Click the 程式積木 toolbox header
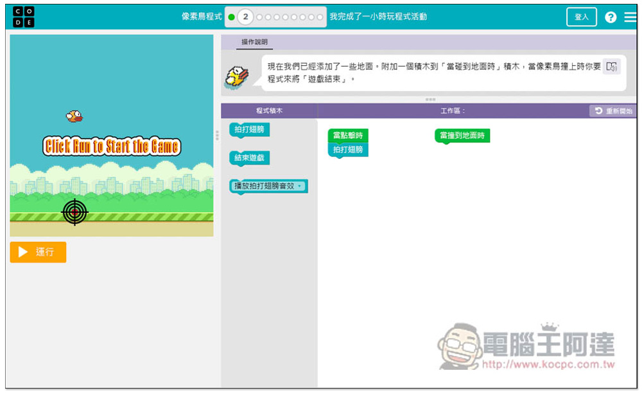The image size is (642, 393). click(269, 111)
